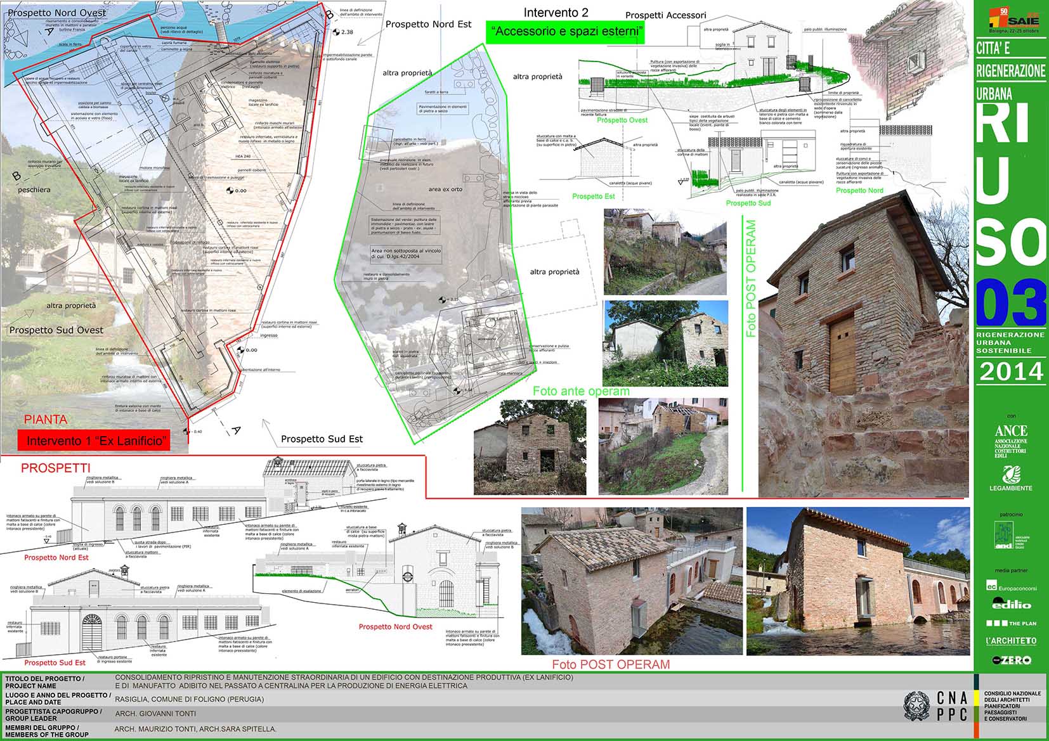Viewport: 1049px width, 741px height.
Task: Click 'Area non sottoposta al vincolo' note box
Action: (x=406, y=254)
